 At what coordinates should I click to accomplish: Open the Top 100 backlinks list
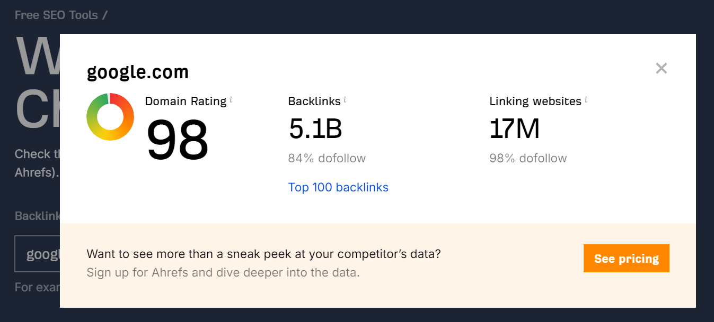coord(338,187)
